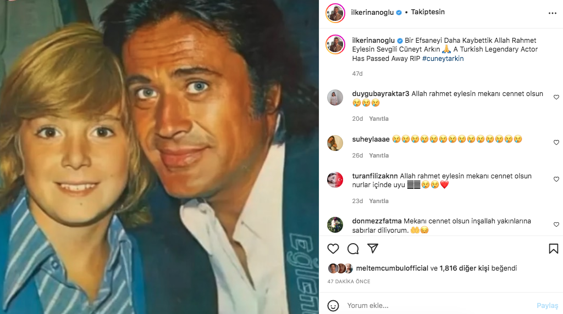Click Takiptesin following button
The height and width of the screenshot is (314, 563).
(x=428, y=12)
